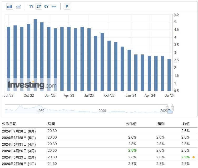Image resolution: width=198 pixels, height=168 pixels.
Task: Click the P button in chart toolbar
Action: click(67, 6)
